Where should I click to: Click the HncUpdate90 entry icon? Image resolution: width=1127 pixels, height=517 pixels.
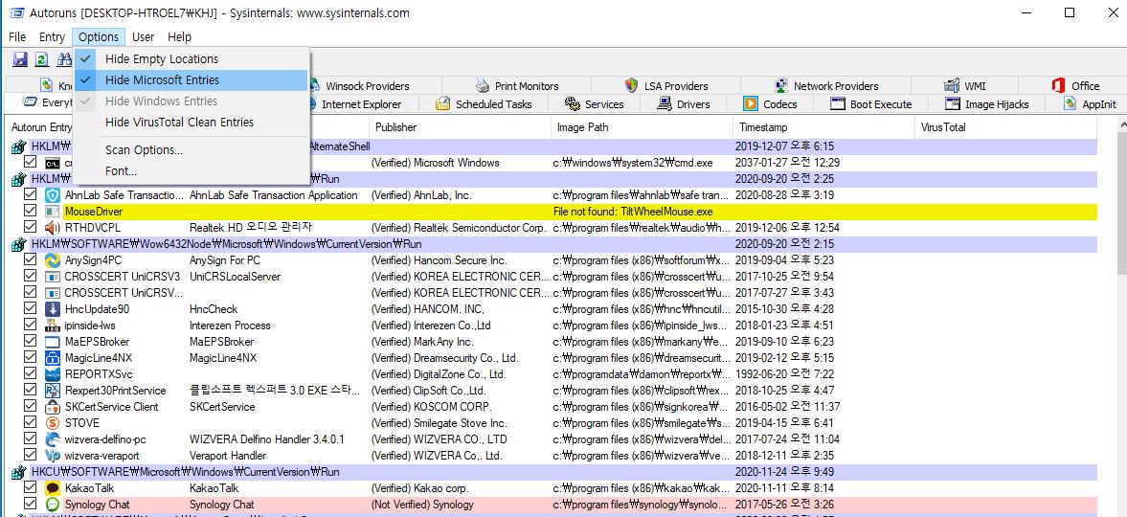pos(53,309)
